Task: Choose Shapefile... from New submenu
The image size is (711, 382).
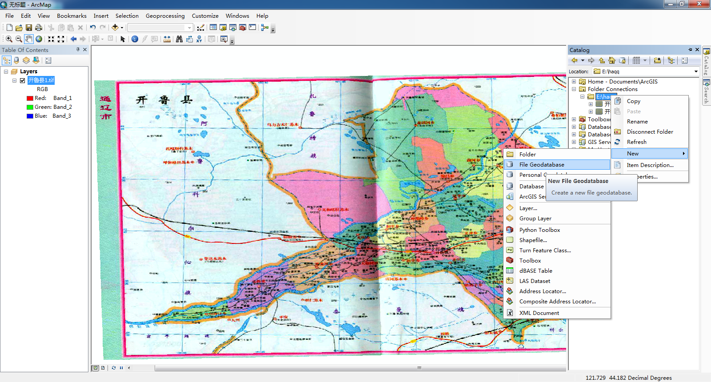Action: click(x=557, y=240)
